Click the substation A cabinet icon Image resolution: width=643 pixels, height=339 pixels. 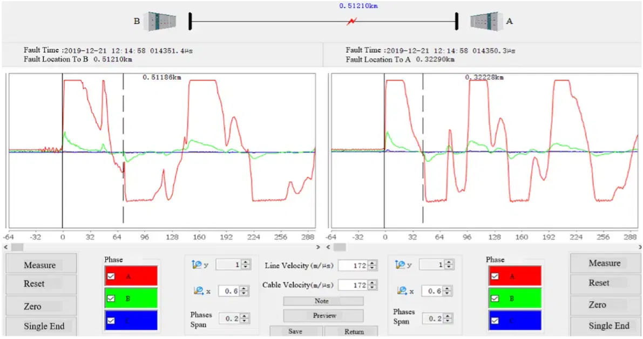pyautogui.click(x=486, y=21)
